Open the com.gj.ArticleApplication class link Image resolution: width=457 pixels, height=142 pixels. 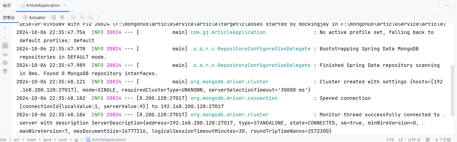(228, 32)
